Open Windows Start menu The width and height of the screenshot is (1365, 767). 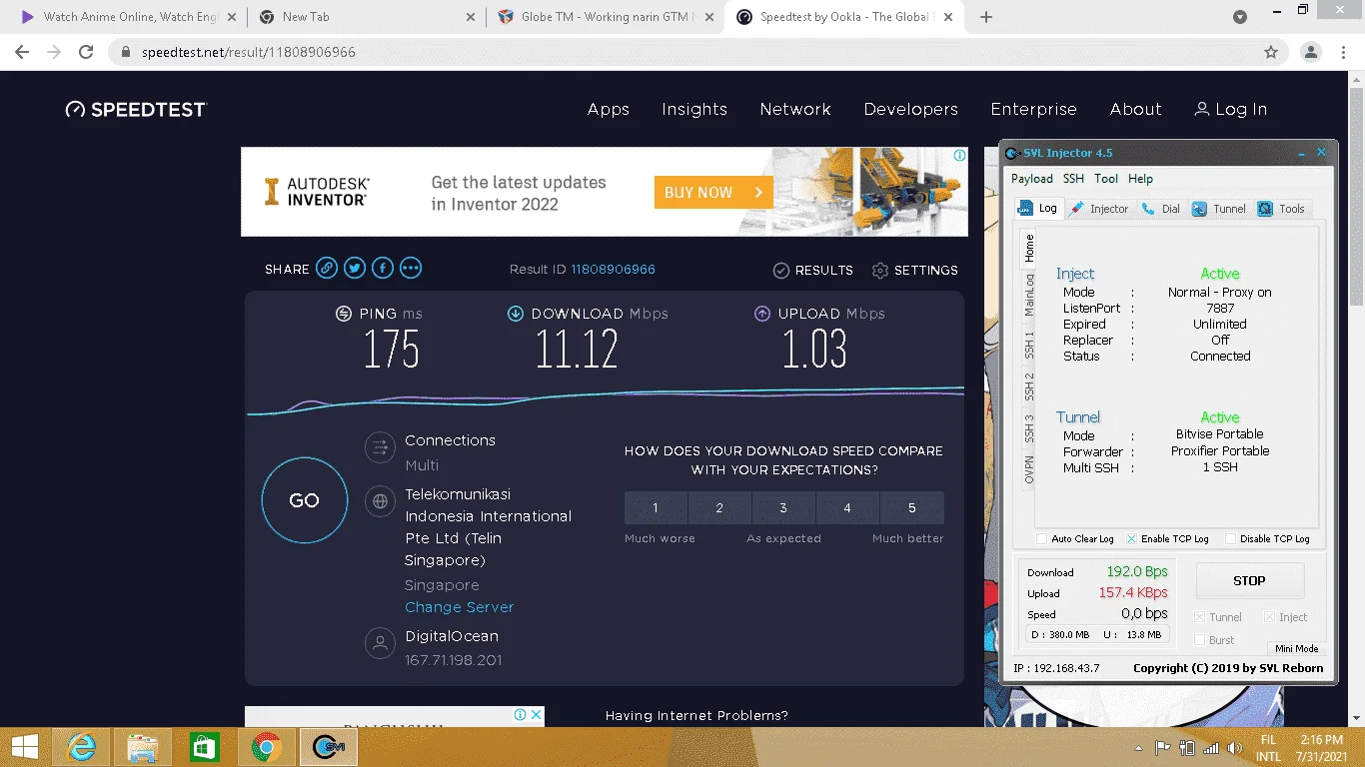[25, 747]
